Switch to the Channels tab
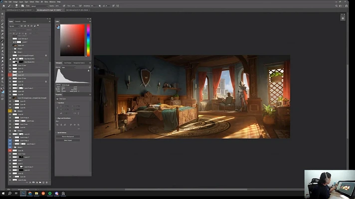 click(17, 21)
